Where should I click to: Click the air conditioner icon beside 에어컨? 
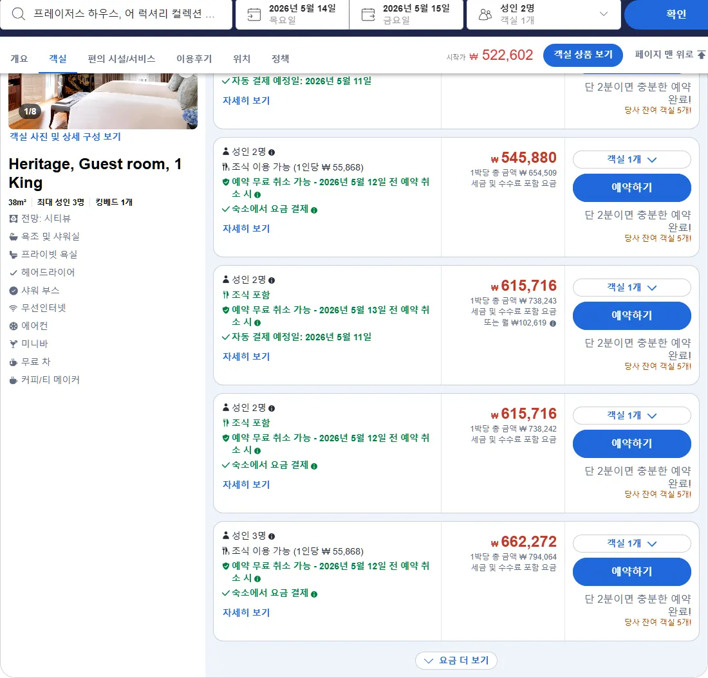click(14, 326)
